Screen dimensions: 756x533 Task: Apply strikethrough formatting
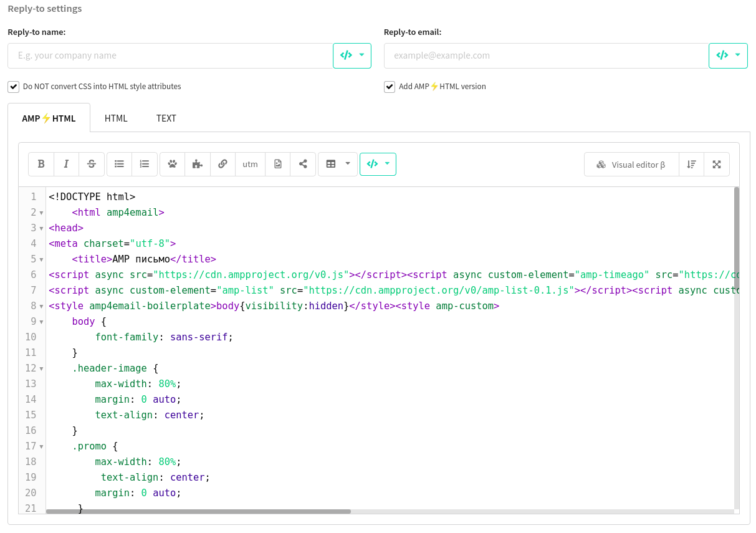click(x=92, y=164)
